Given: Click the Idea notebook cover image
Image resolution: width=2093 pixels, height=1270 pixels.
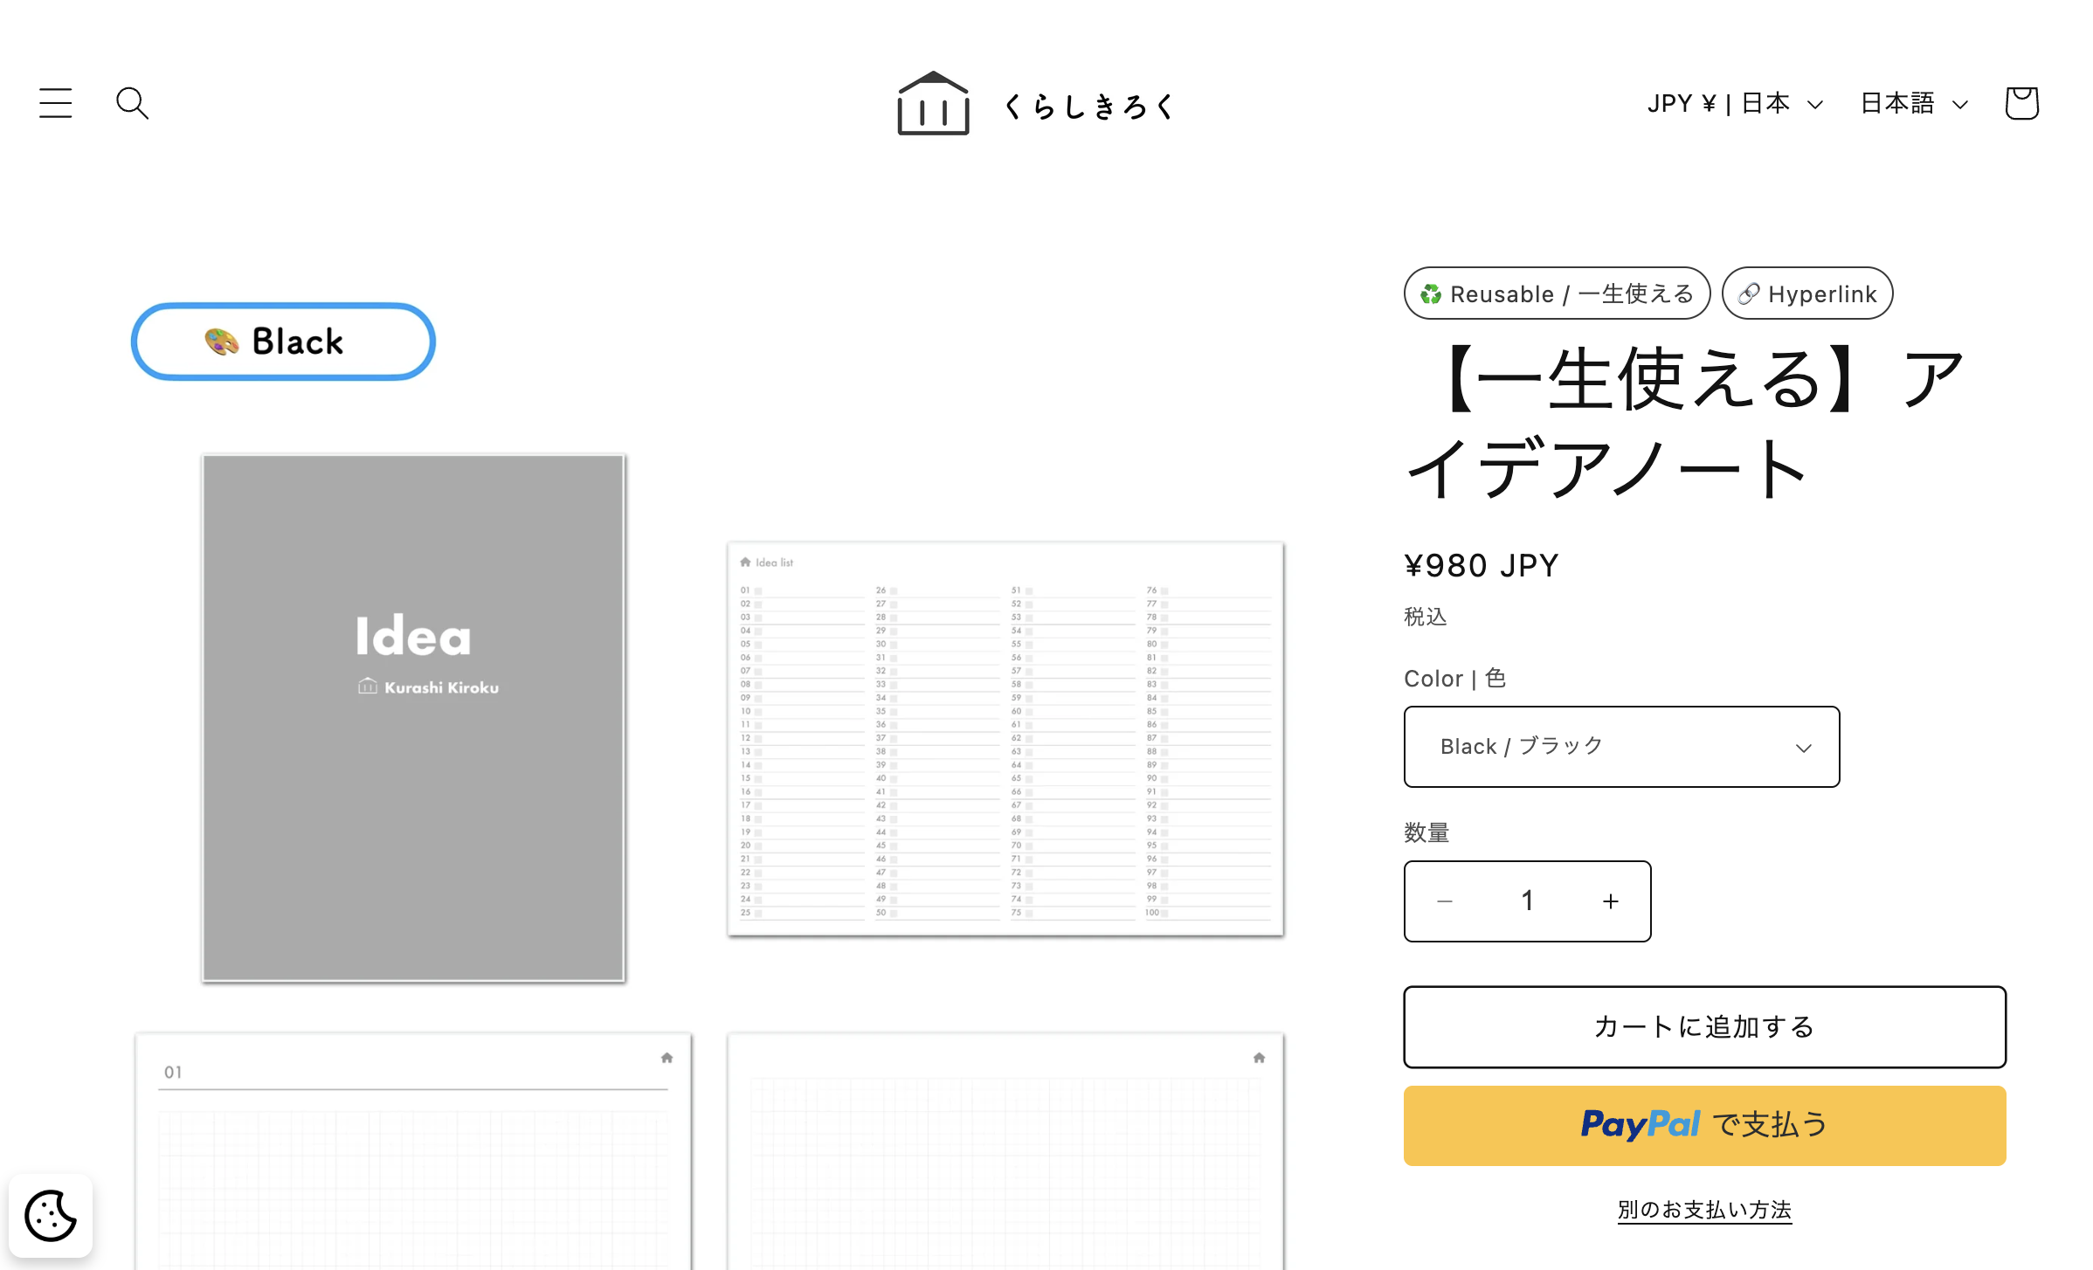Looking at the screenshot, I should [x=413, y=718].
